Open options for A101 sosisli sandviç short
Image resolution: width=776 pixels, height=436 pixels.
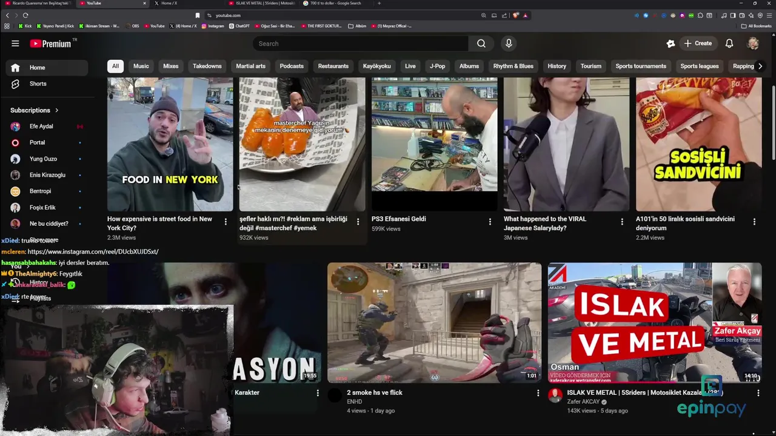[754, 222]
